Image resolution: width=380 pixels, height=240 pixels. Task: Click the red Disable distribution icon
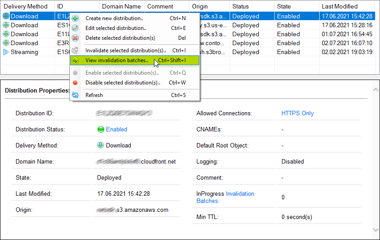click(x=75, y=83)
